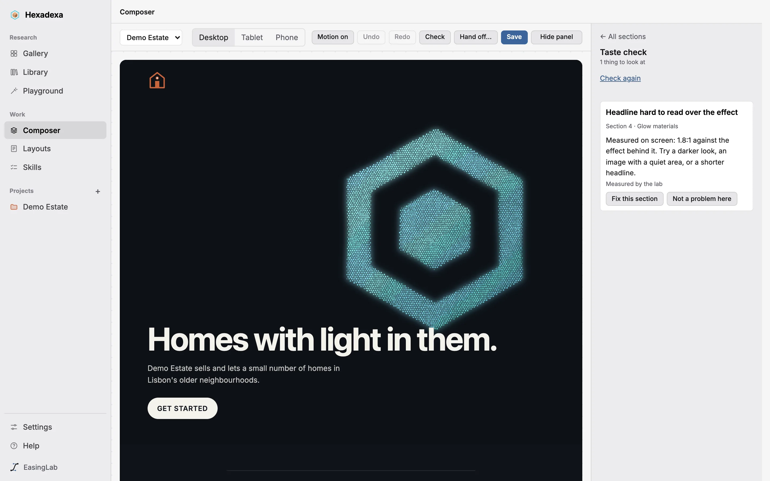
Task: Click the Check again link
Action: [x=620, y=78]
